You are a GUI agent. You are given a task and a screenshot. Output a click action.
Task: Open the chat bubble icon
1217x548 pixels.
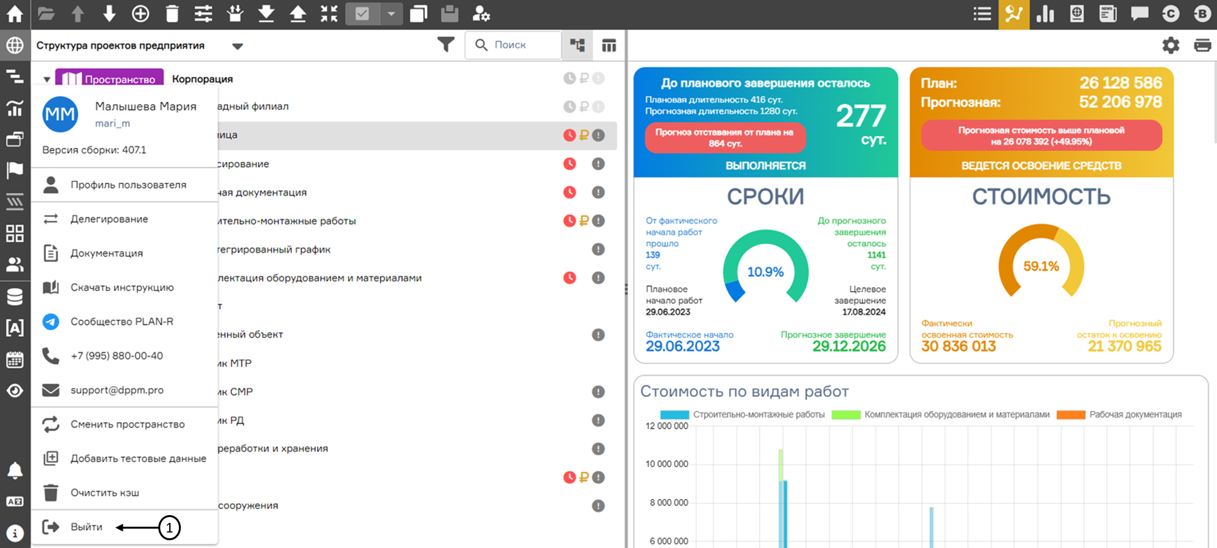(x=1139, y=14)
